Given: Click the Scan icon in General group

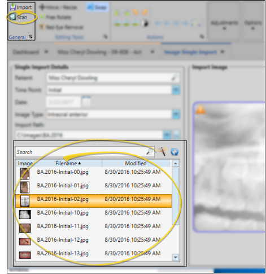Looking at the screenshot, I should click(12, 17).
